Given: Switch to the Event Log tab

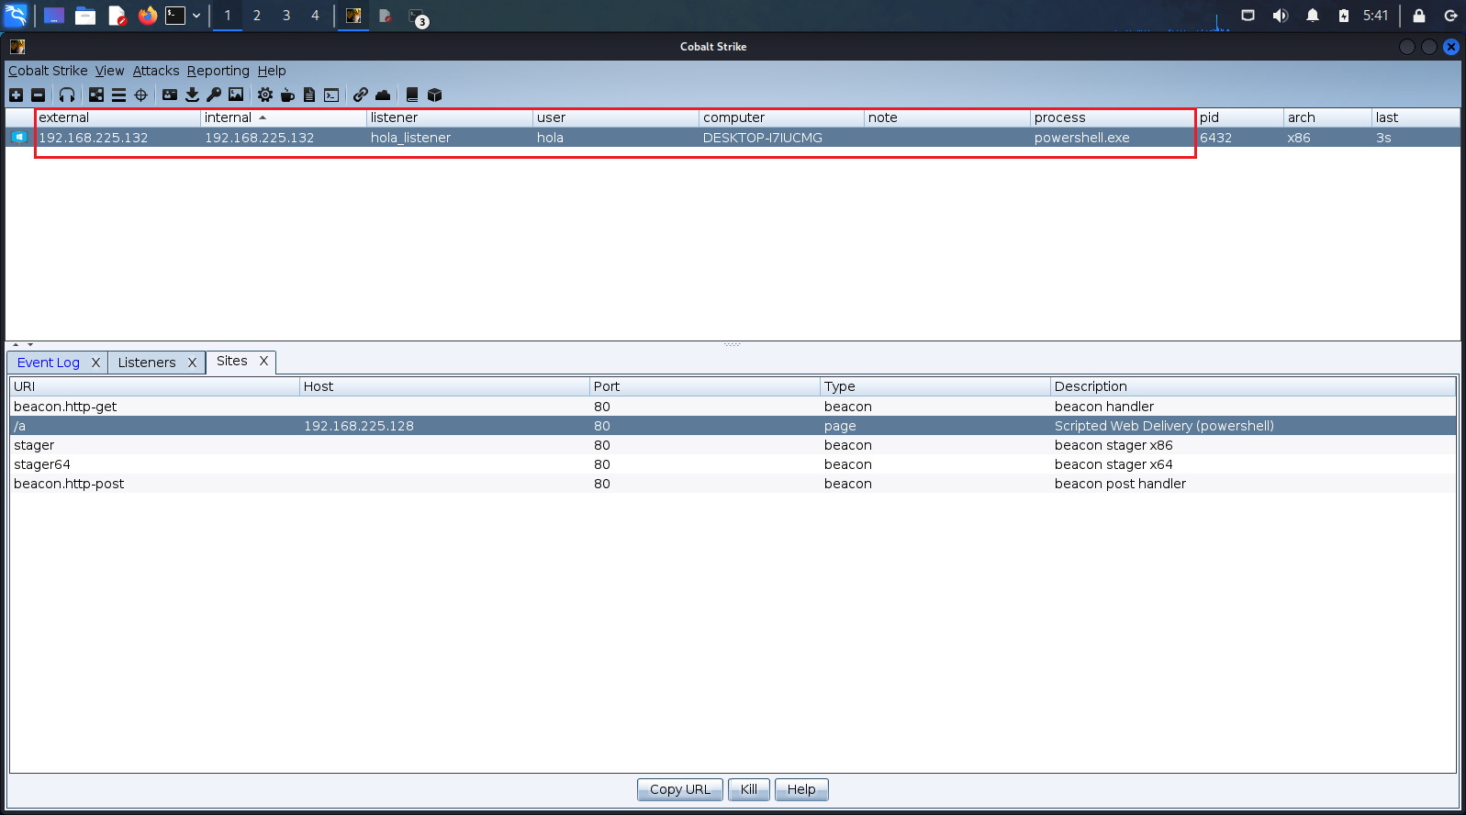Looking at the screenshot, I should 49,363.
